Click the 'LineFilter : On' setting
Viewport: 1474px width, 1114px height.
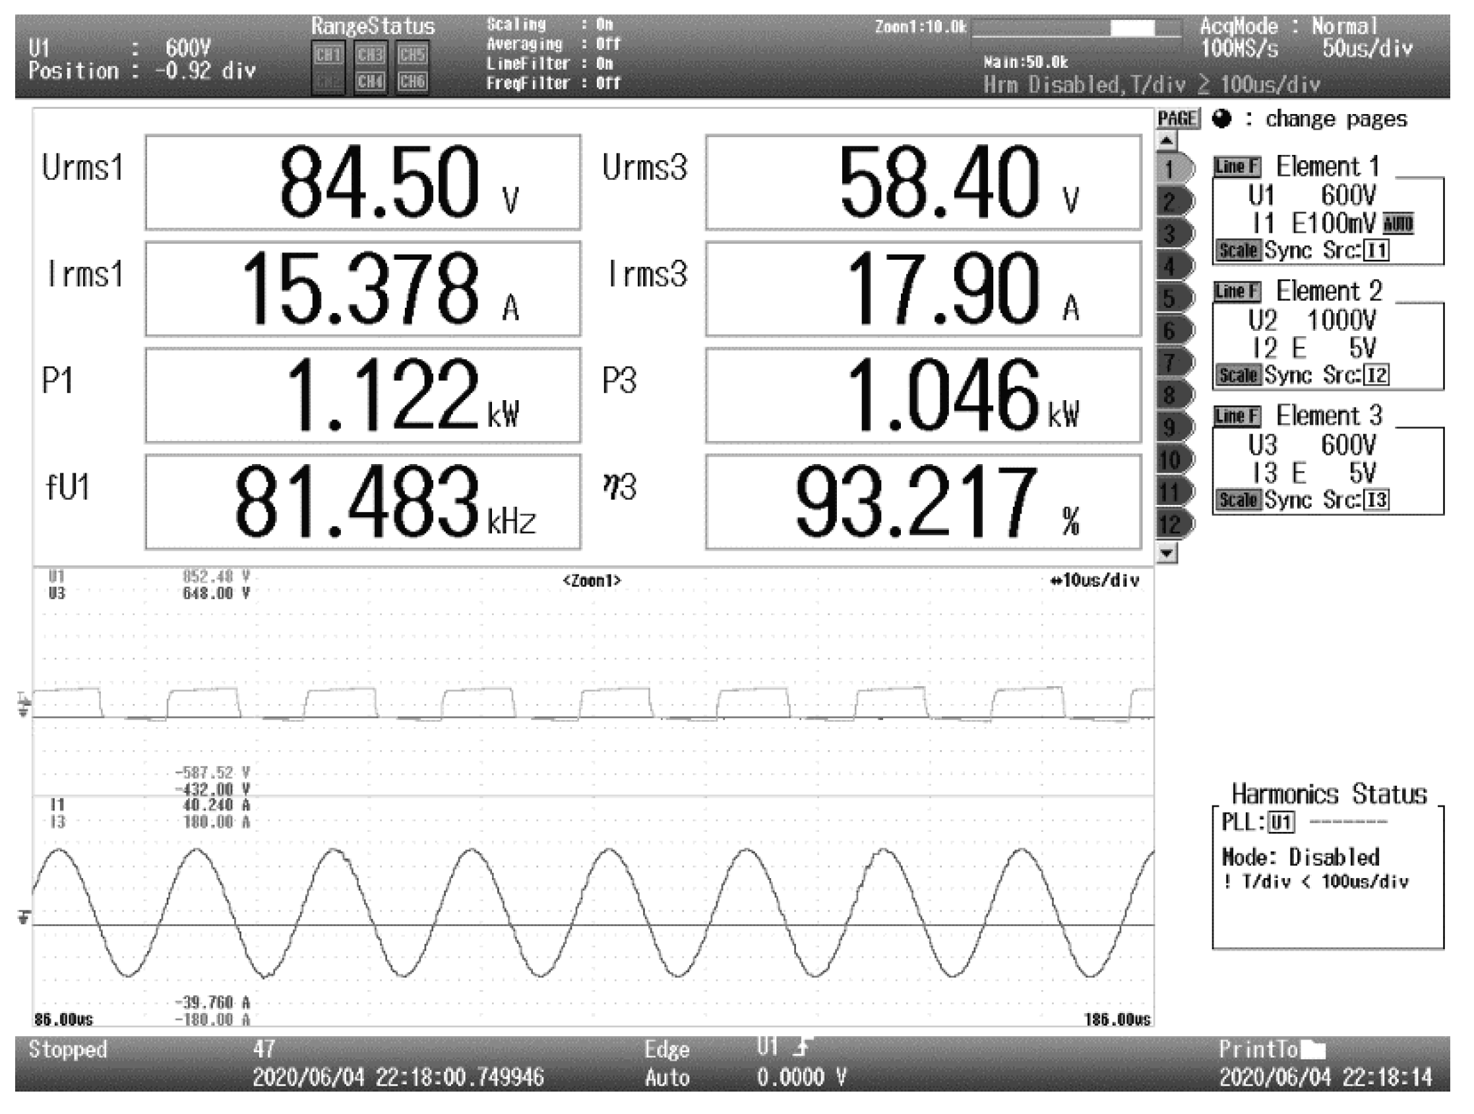pyautogui.click(x=553, y=64)
